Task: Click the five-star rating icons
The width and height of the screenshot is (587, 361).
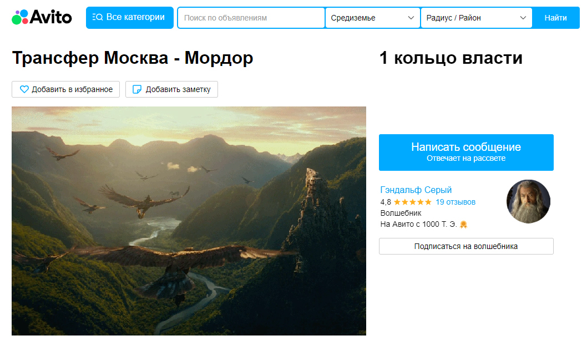Action: (413, 202)
